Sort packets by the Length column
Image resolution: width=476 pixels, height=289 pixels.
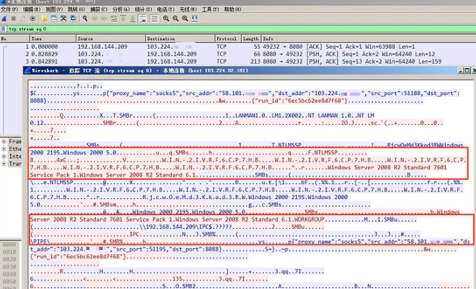pos(251,39)
